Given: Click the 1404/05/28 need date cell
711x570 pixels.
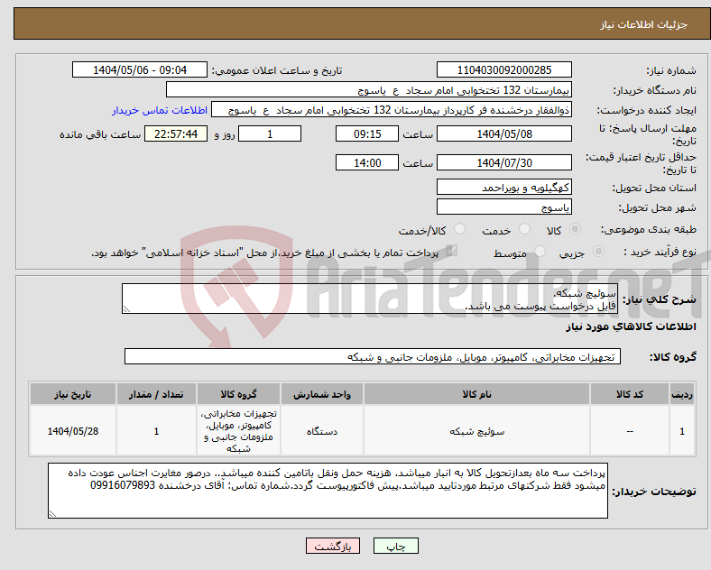Looking at the screenshot, I should click(73, 431).
